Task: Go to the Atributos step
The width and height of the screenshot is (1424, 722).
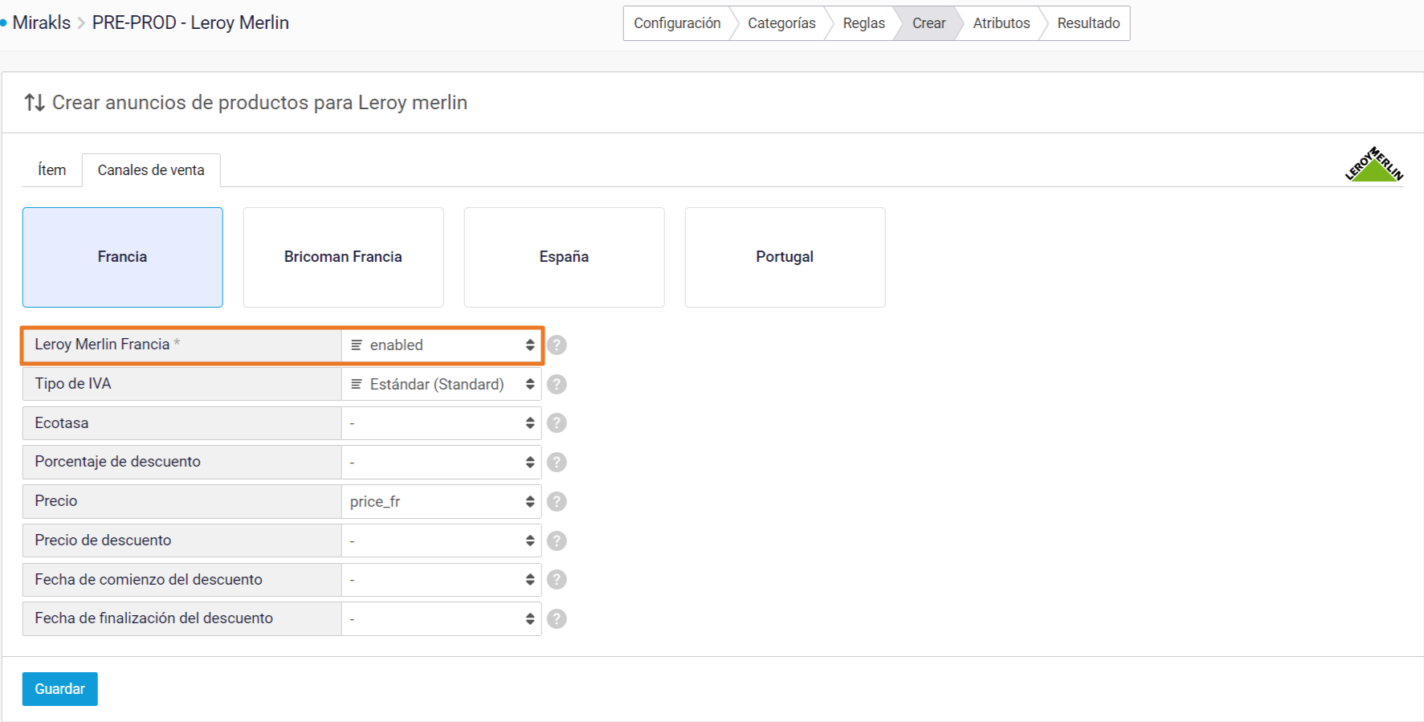Action: (x=1001, y=23)
